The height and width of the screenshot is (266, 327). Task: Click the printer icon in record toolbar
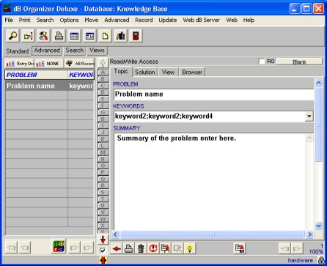tap(129, 248)
